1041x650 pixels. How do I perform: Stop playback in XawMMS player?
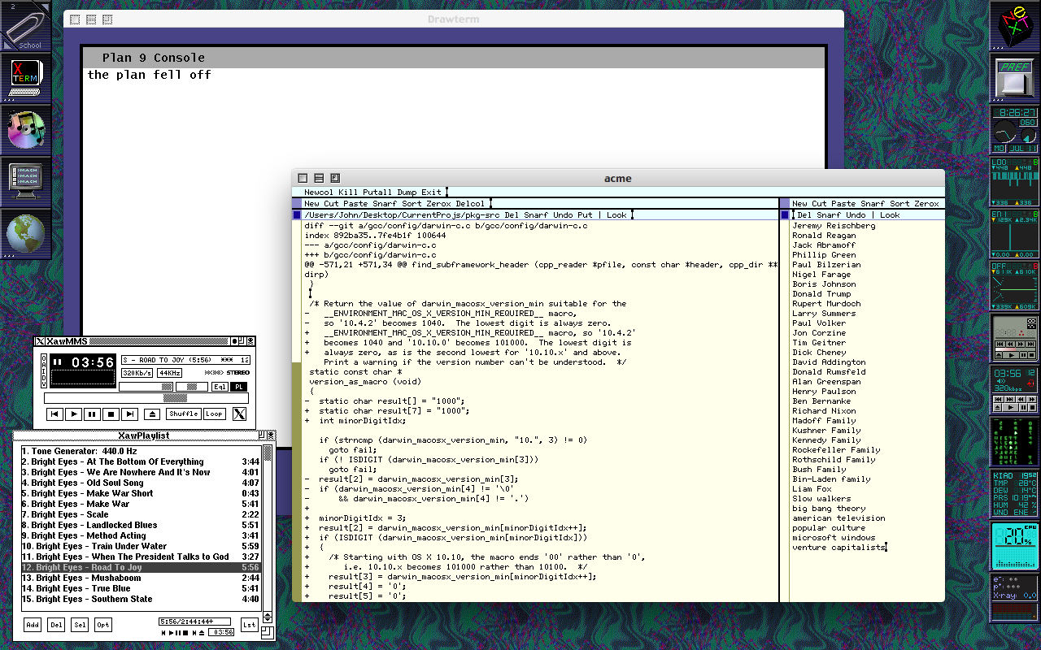pyautogui.click(x=111, y=414)
